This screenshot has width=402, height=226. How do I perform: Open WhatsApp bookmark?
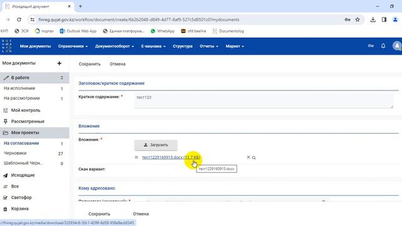[163, 31]
